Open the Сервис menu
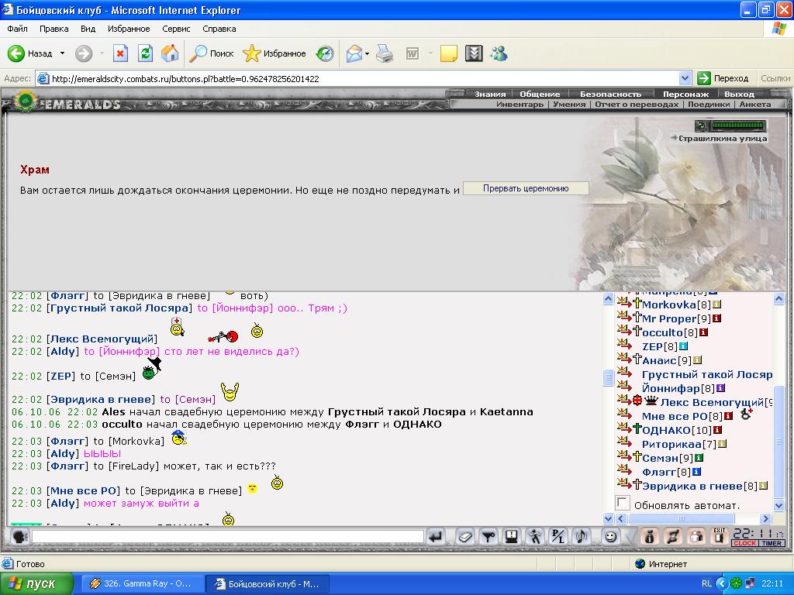Screen dimensions: 794x595 pyautogui.click(x=176, y=29)
